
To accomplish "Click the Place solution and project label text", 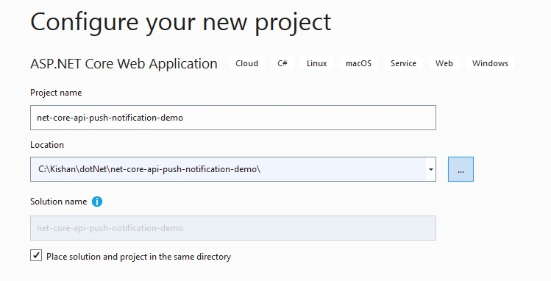I will (139, 257).
